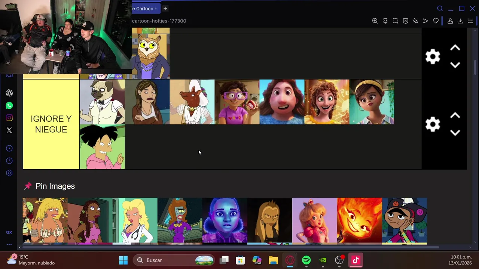Screen dimensions: 479x269
Task: Pick the Ember fire girl image
Action: (359, 221)
